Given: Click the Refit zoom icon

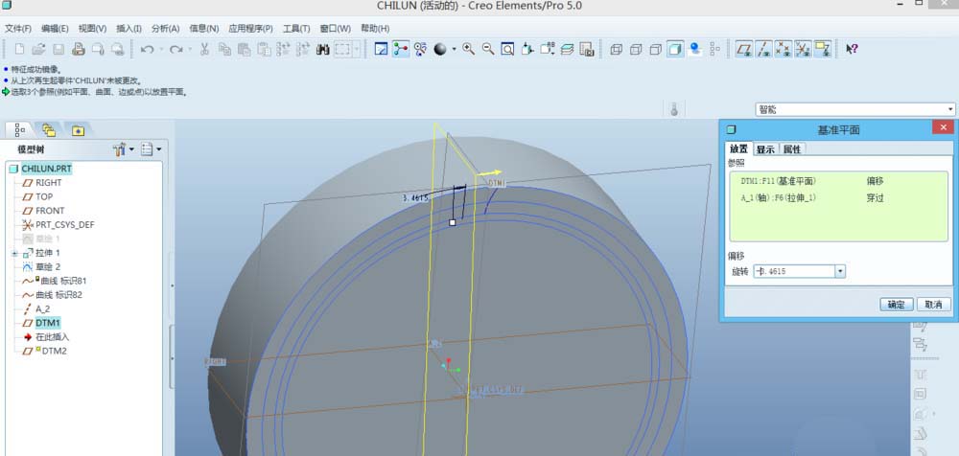Looking at the screenshot, I should [x=507, y=49].
